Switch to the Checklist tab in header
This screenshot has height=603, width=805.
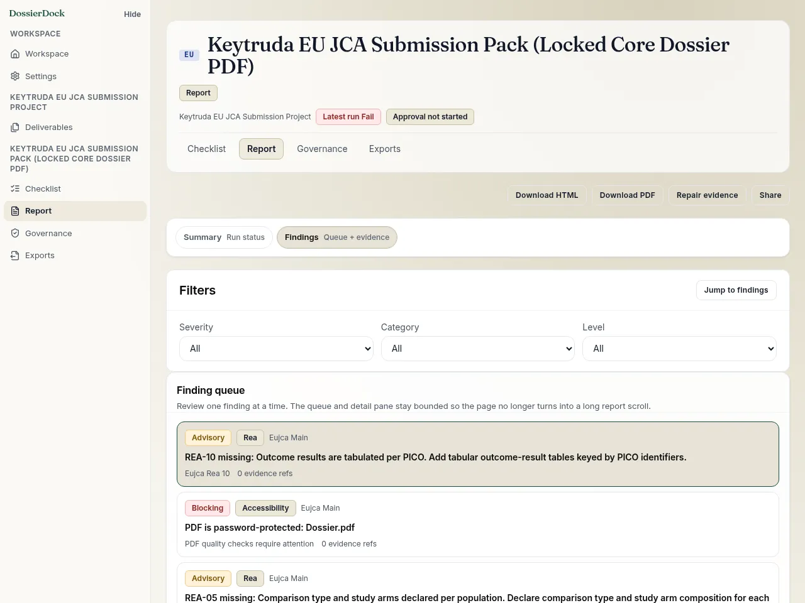coord(206,149)
